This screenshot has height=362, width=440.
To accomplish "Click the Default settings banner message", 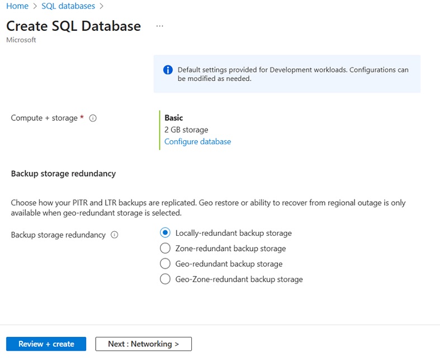I will (293, 74).
